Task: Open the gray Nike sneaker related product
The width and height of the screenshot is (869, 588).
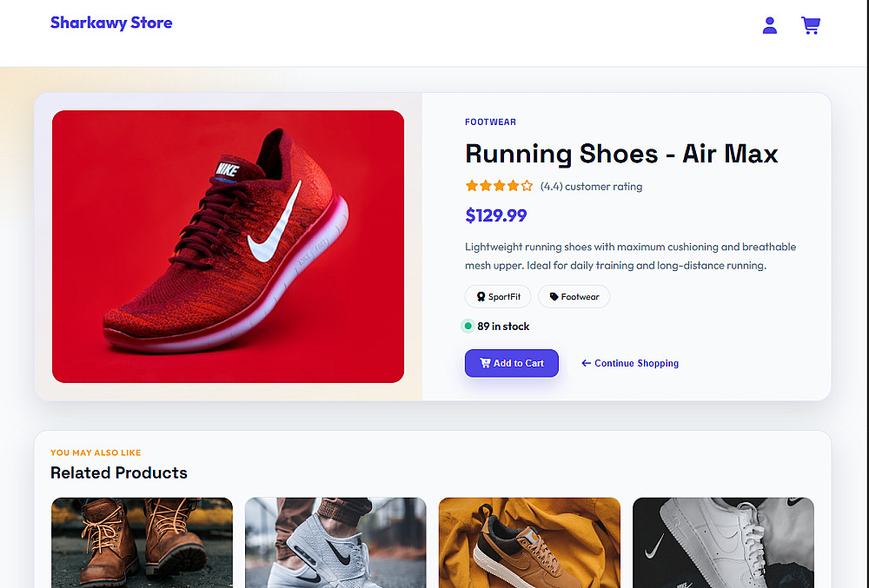Action: click(335, 542)
